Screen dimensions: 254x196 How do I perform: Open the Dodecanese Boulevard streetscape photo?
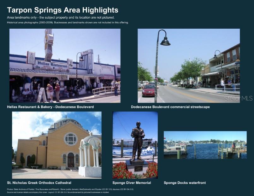189,66
